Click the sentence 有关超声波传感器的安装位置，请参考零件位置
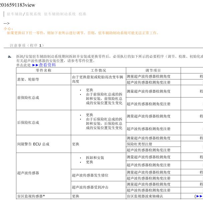 coord(56,61)
